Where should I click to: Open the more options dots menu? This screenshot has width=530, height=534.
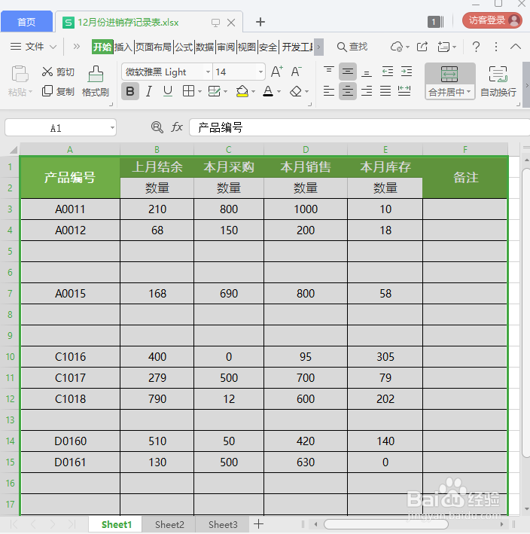point(496,47)
